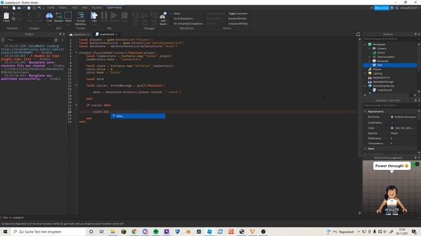Screen dimensions: 421x236
Task: Expand the SpawnLocation tree node
Action: [370, 57]
